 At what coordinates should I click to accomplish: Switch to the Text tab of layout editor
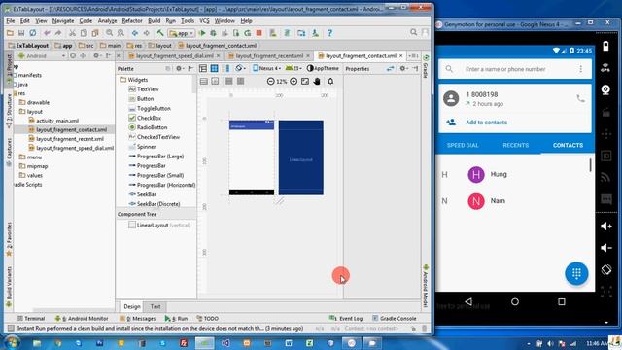[x=155, y=307]
